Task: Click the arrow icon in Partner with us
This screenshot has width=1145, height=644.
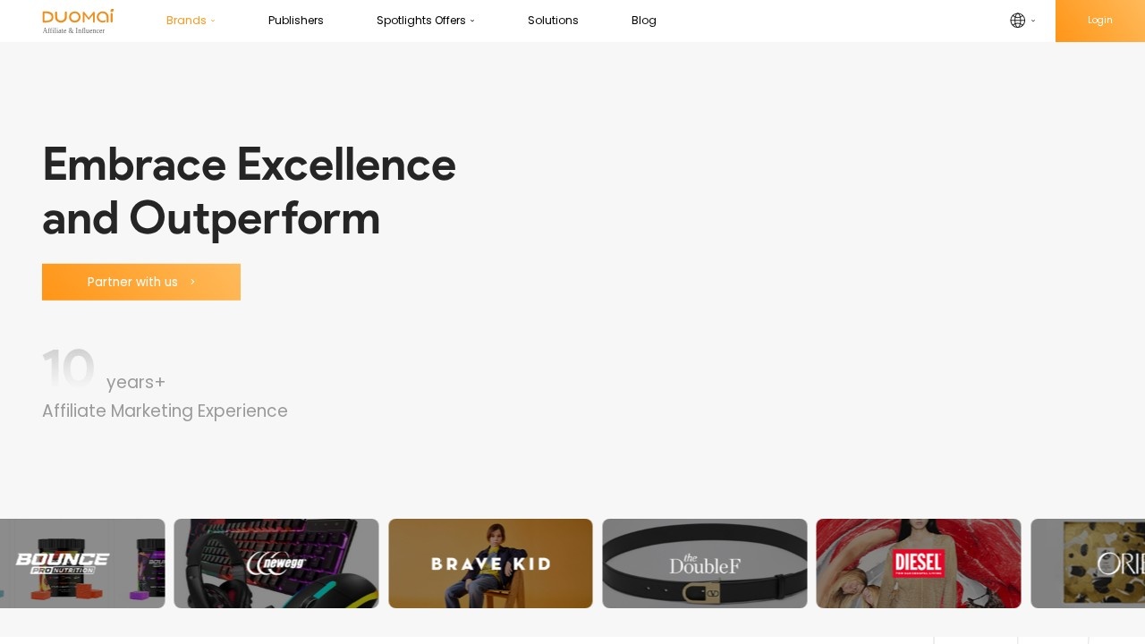Action: point(192,282)
